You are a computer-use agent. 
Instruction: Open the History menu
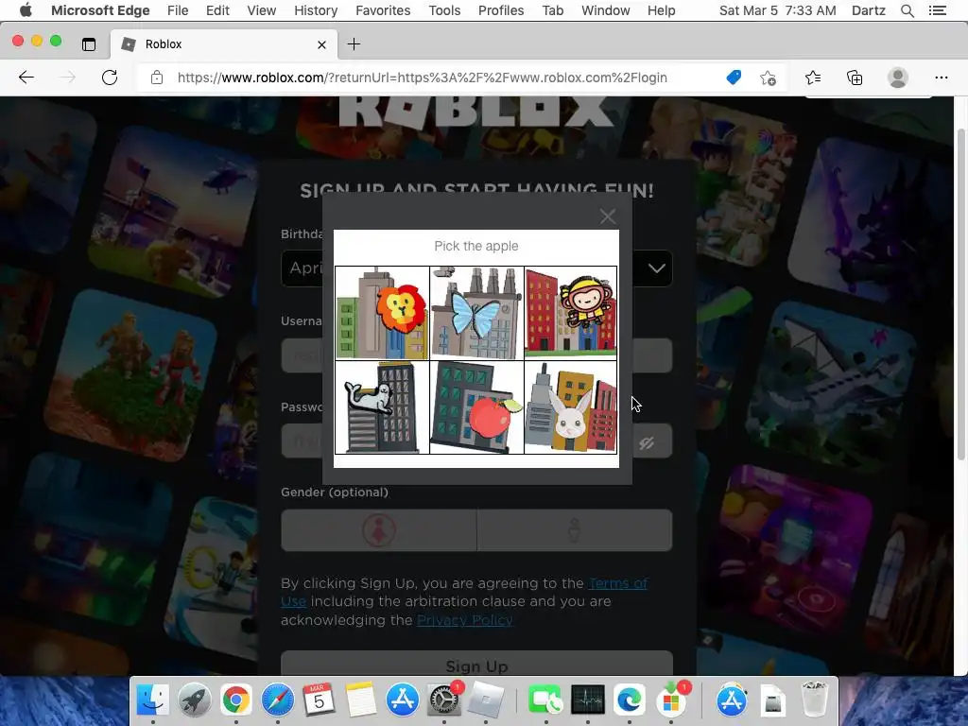tap(316, 10)
